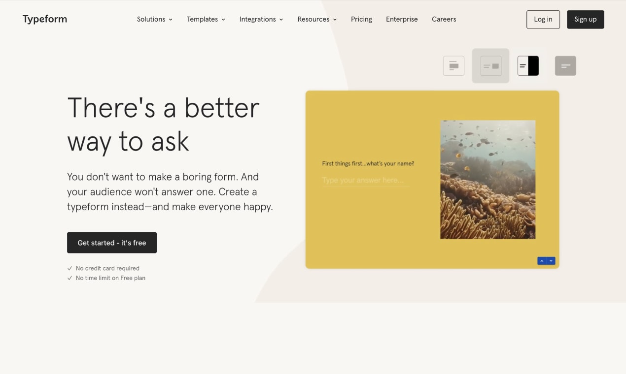Go to the Enterprise page
The width and height of the screenshot is (626, 374).
point(402,19)
